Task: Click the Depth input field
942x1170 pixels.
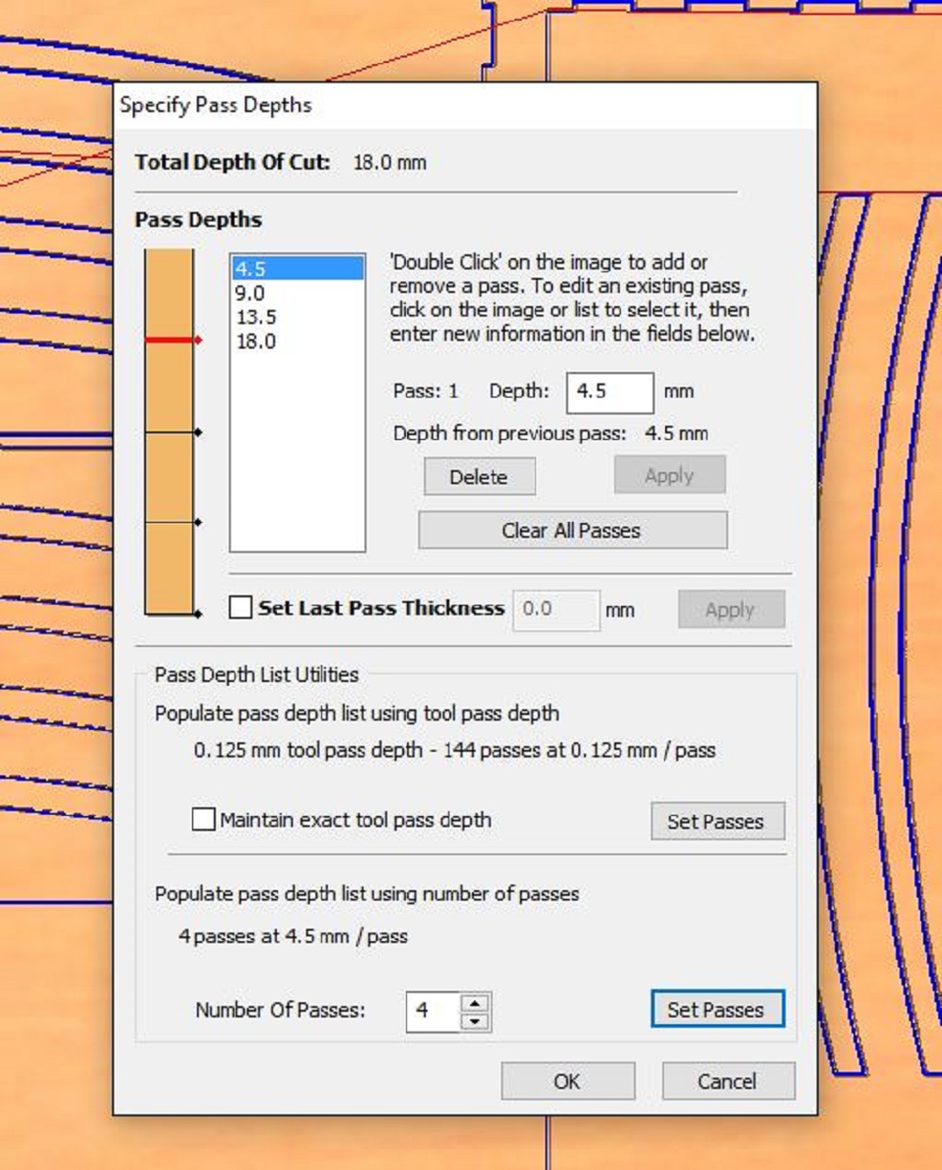Action: tap(609, 392)
